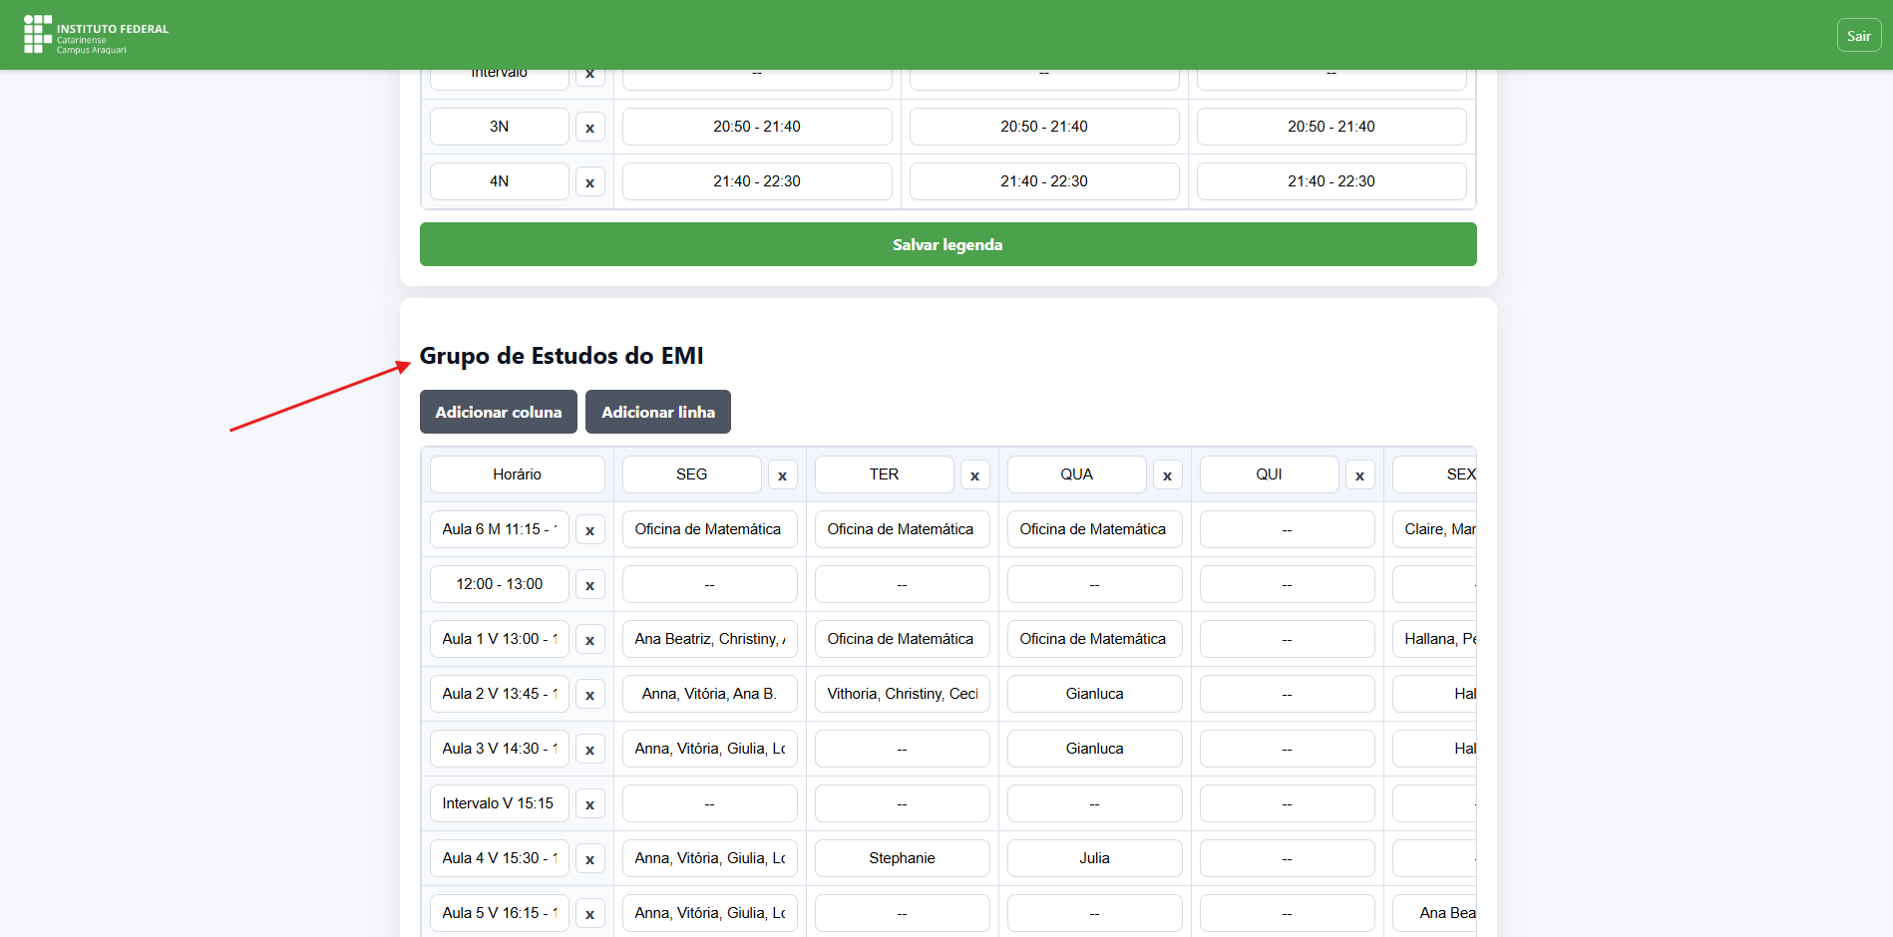Edit QUI cell in Aula 6 M row
This screenshot has width=1893, height=937.
(1288, 529)
